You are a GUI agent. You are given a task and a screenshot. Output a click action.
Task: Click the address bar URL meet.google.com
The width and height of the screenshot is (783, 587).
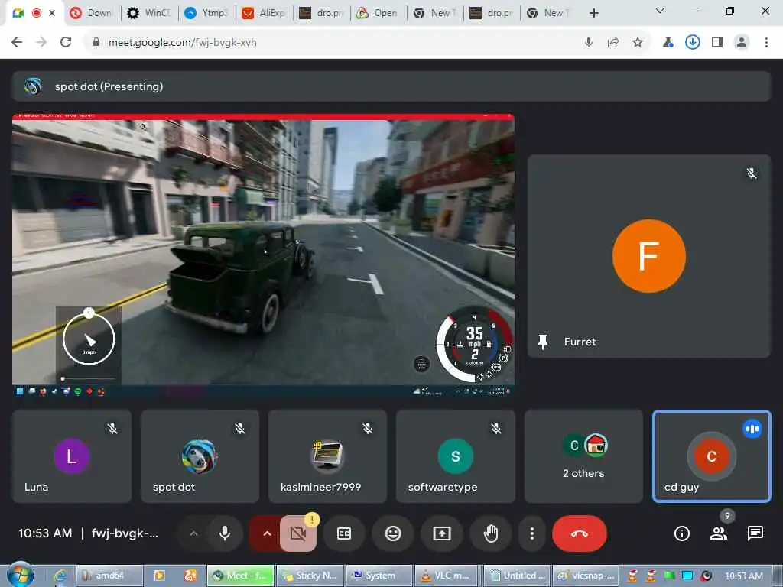pos(182,43)
